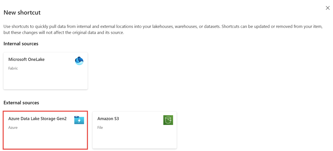The image size is (333, 151).
Task: Click the text about changes not affecting original data
Action: (x=64, y=33)
